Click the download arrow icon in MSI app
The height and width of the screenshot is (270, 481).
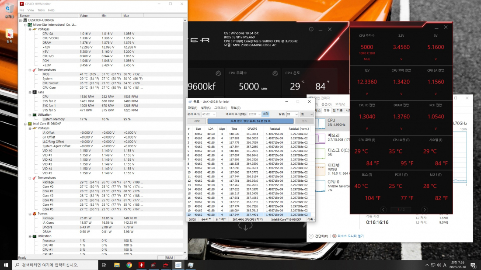pos(245,227)
